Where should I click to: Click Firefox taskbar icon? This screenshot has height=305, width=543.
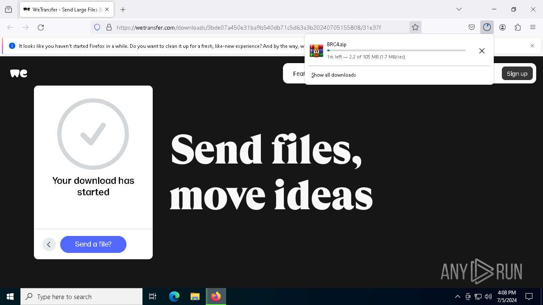coord(216,297)
